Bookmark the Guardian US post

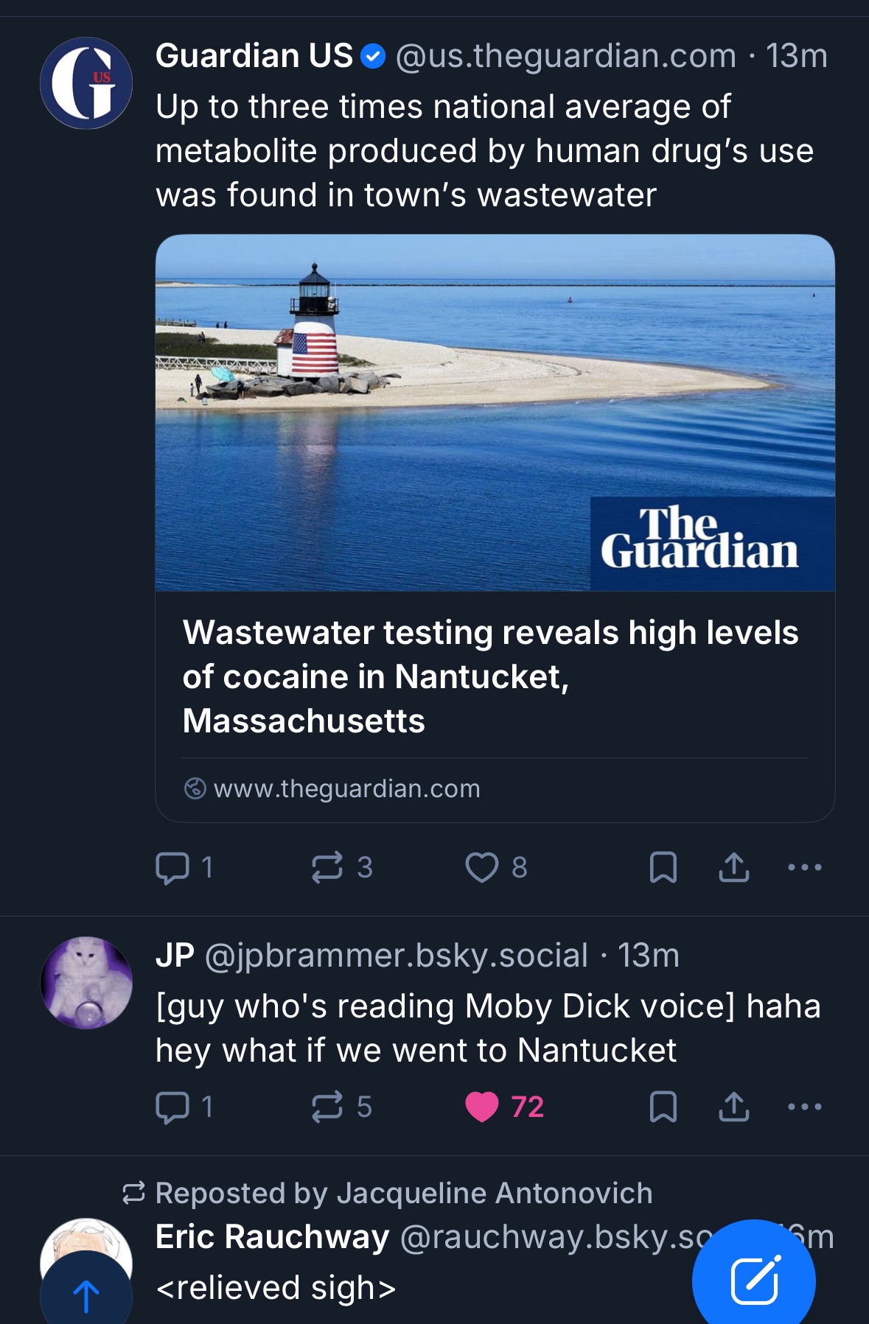[663, 867]
